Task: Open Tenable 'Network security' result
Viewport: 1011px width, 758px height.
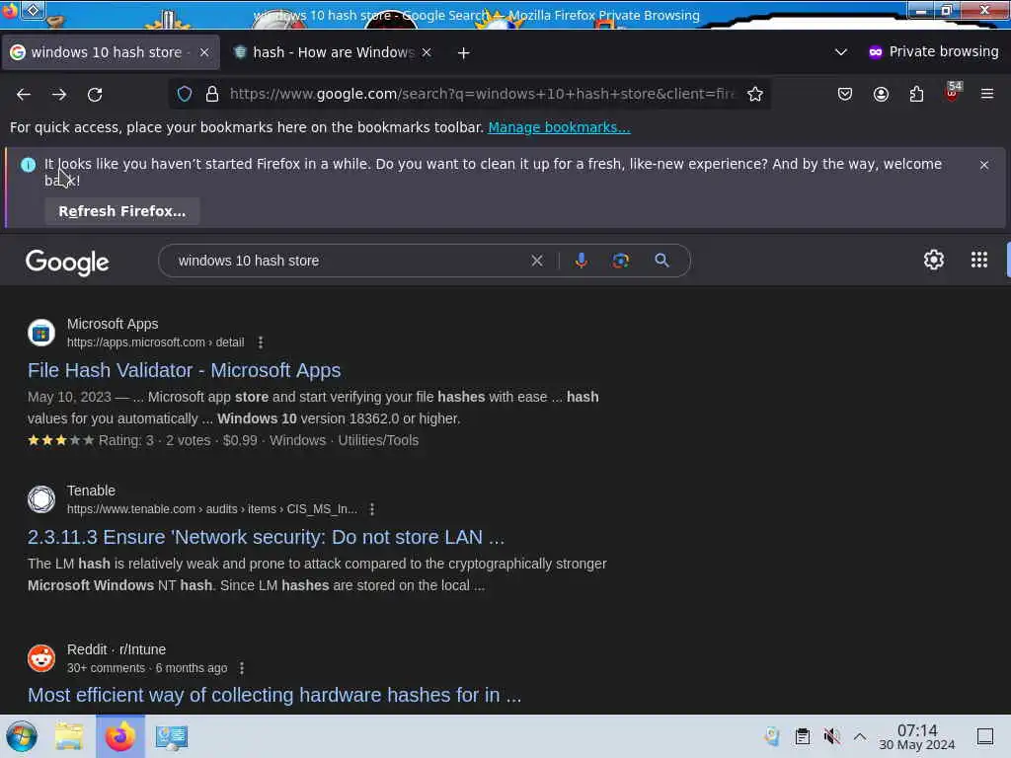Action: click(x=266, y=538)
